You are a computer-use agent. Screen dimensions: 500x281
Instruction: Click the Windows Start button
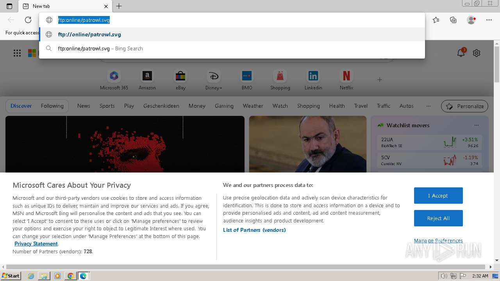(11, 276)
